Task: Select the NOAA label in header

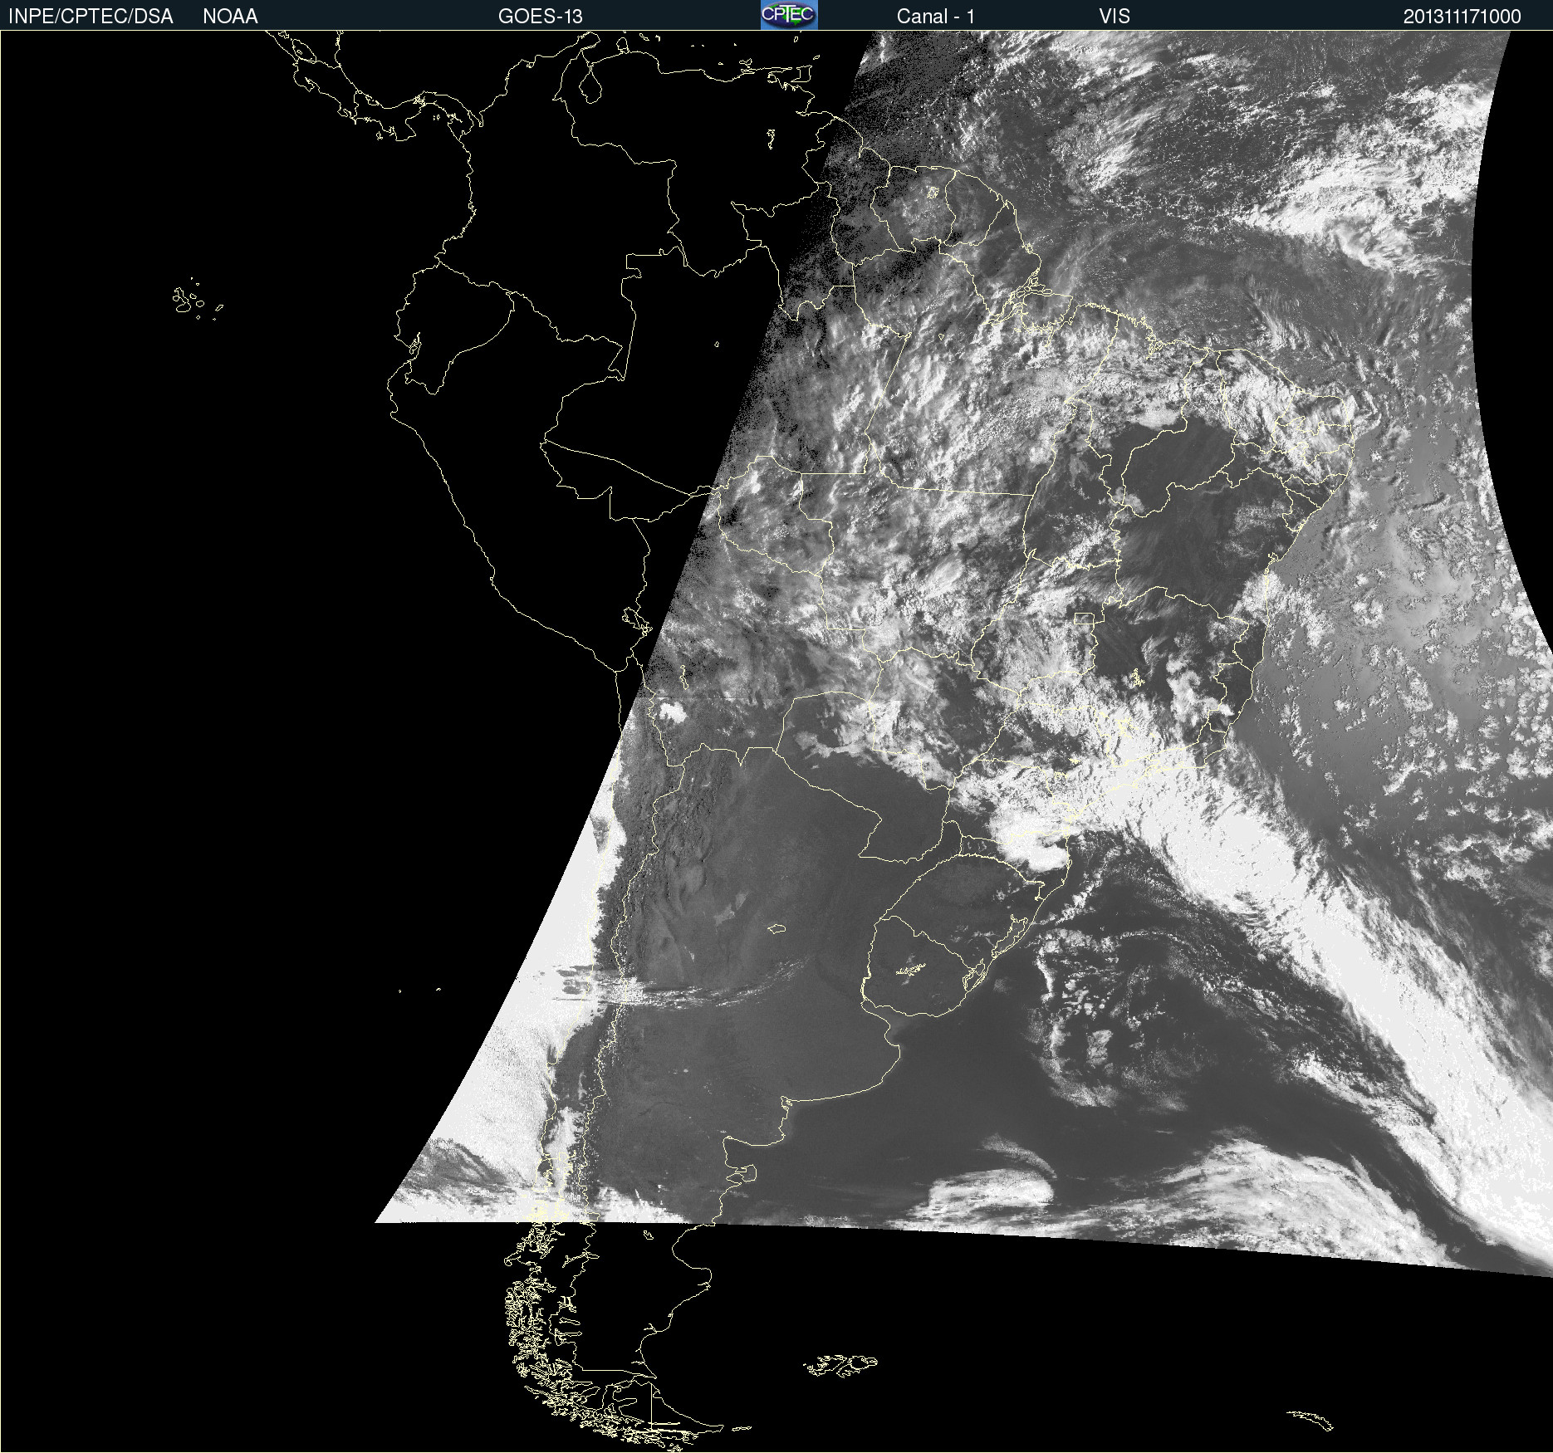Action: point(230,17)
